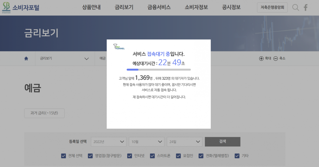Select the home icon in the breadcrumb
Image resolution: width=319 pixels, height=167 pixels.
[x=26, y=59]
